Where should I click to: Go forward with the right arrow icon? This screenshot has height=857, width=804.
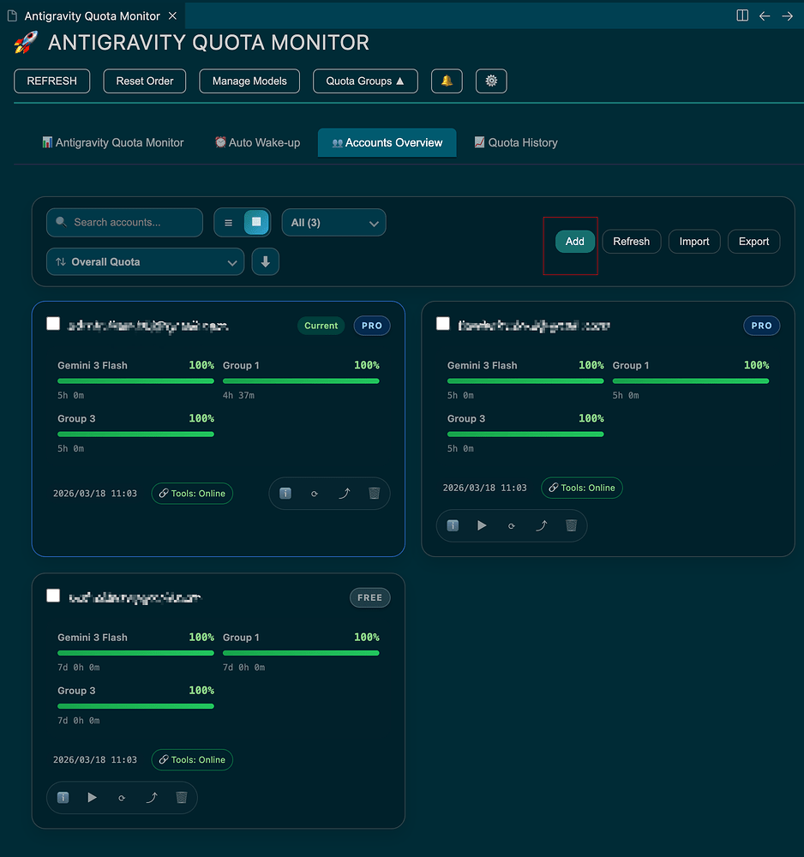pos(787,15)
